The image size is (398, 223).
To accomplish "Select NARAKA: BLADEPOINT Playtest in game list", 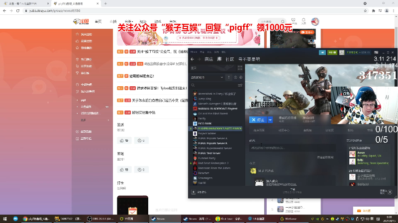I will (x=216, y=109).
